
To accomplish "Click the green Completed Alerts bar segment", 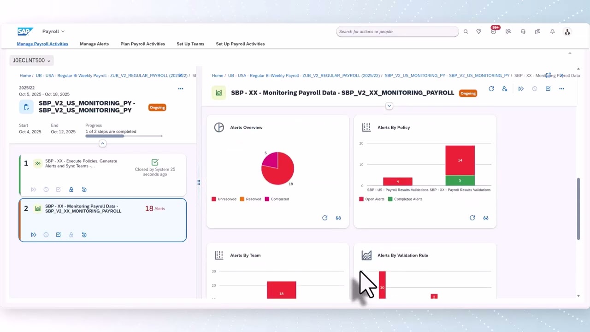I will 460,180.
